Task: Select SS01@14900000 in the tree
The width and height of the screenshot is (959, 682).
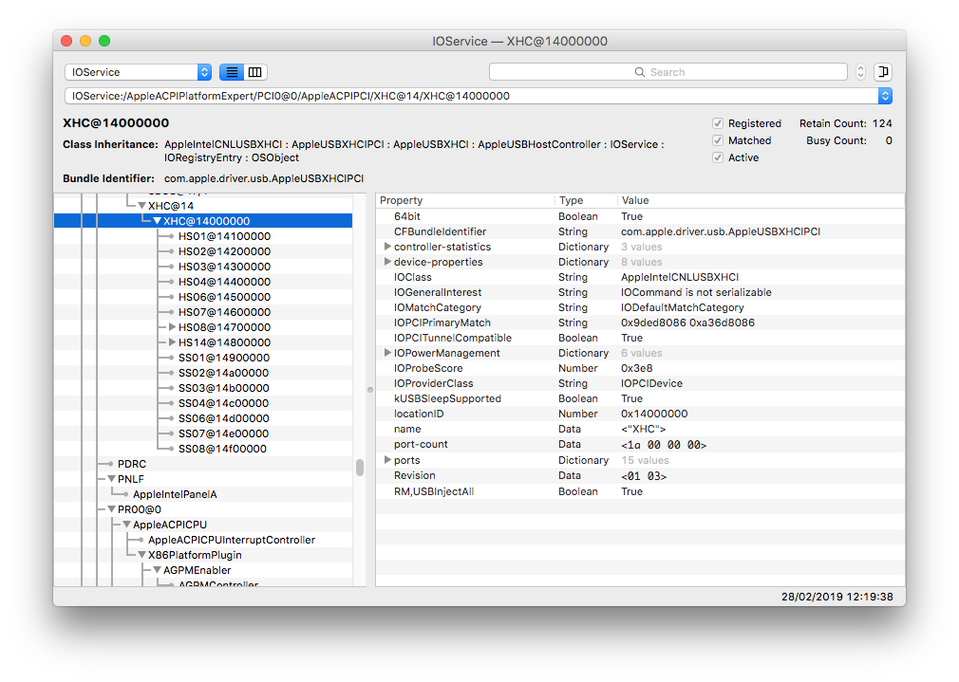Action: pyautogui.click(x=224, y=358)
